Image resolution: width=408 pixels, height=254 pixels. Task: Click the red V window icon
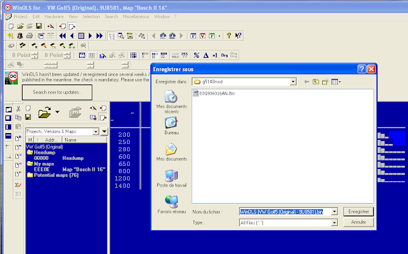coord(203,36)
